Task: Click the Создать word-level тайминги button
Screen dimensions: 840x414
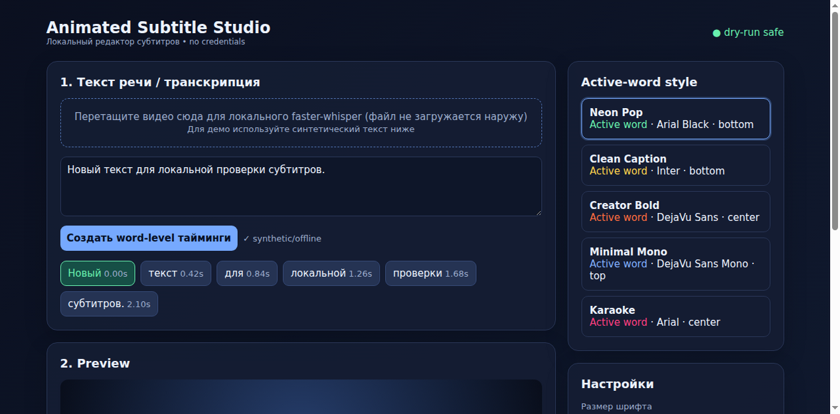Action: 149,238
